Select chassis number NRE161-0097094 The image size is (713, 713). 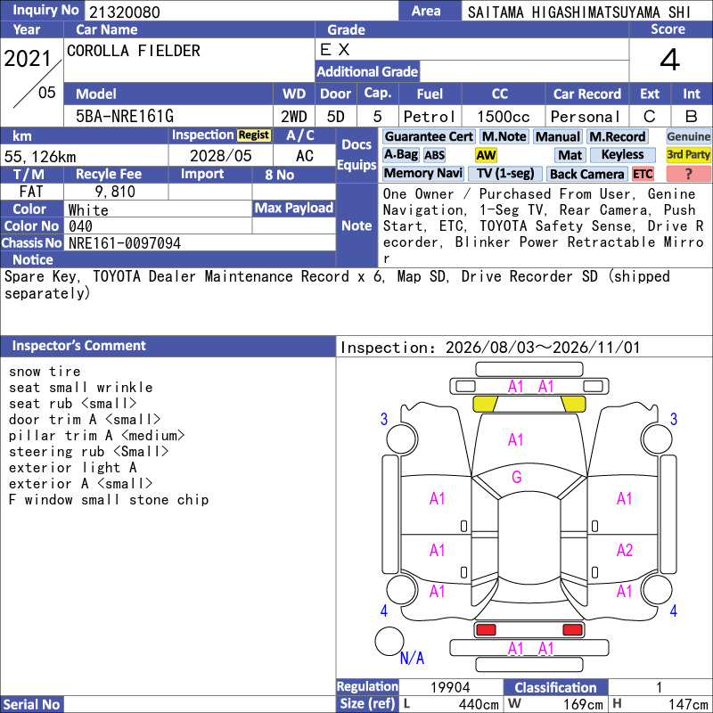click(125, 242)
